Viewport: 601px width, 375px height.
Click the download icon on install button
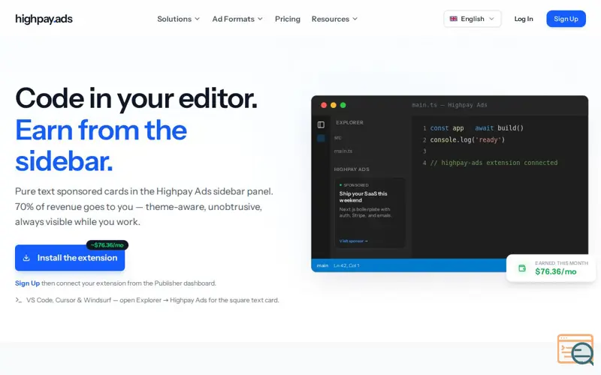click(x=26, y=257)
